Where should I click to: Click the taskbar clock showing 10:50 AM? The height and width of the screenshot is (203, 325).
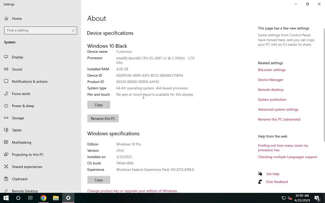[x=302, y=198]
